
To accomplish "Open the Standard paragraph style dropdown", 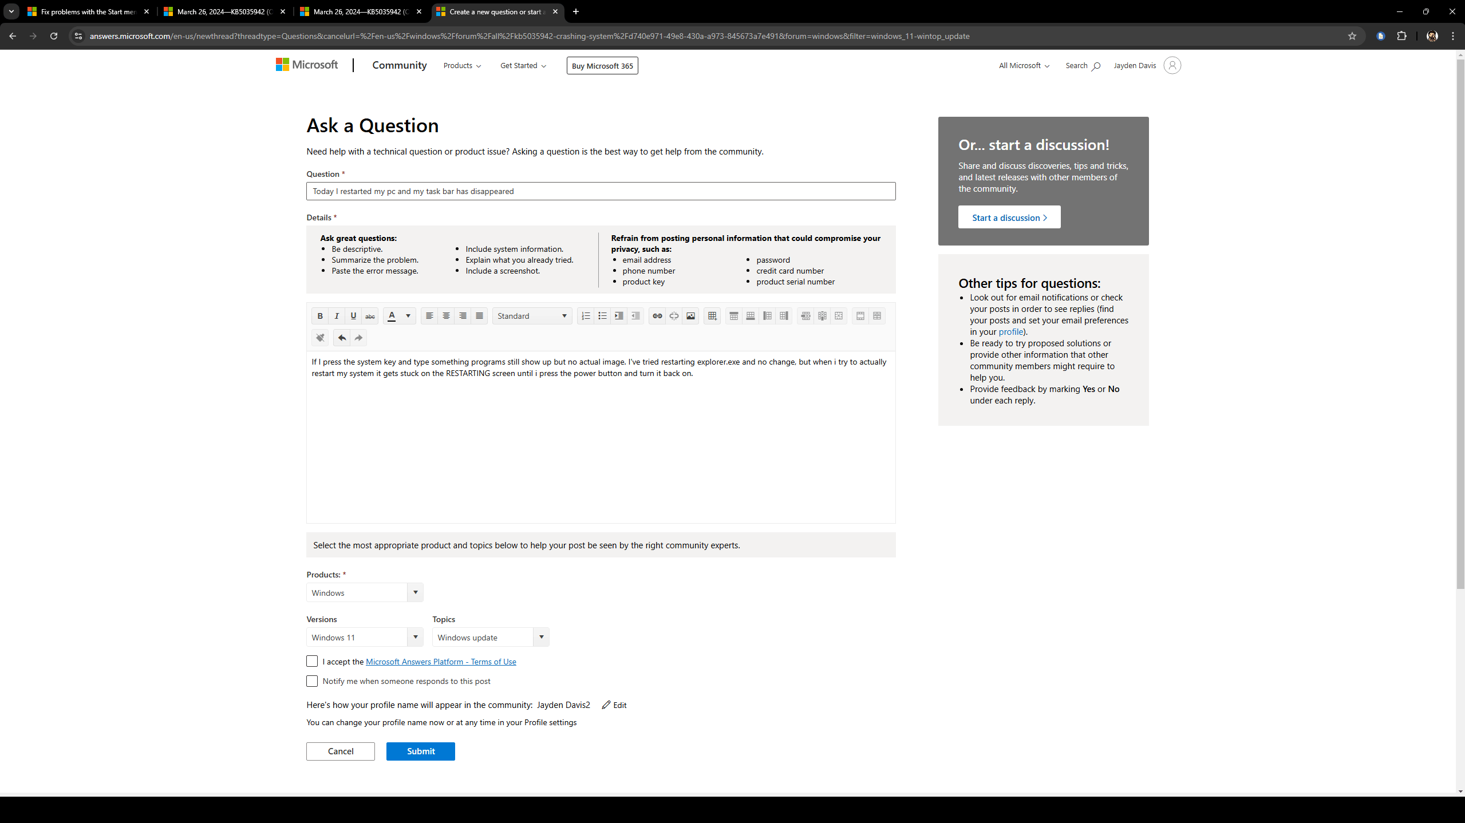I will tap(532, 316).
